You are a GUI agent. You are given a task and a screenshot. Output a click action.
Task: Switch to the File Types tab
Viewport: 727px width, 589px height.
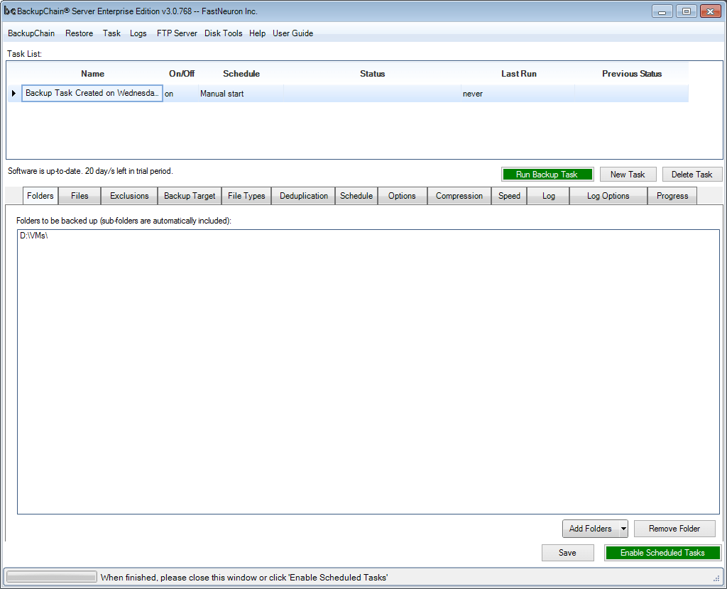pyautogui.click(x=246, y=196)
